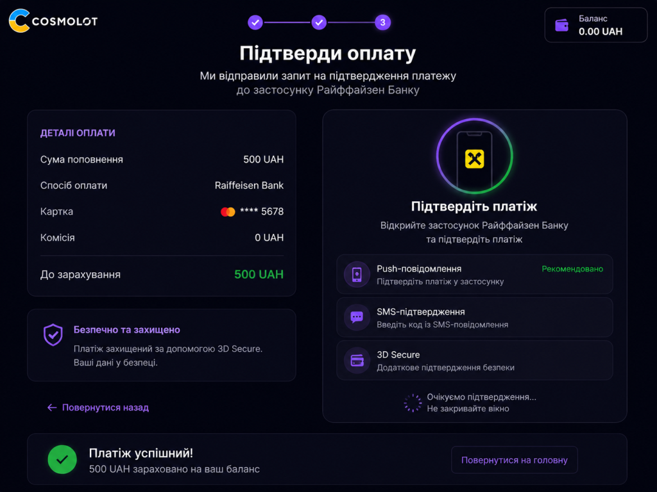Viewport: 657px width, 492px height.
Task: Choose Push-повідомлення confirmation option
Action: 474,274
